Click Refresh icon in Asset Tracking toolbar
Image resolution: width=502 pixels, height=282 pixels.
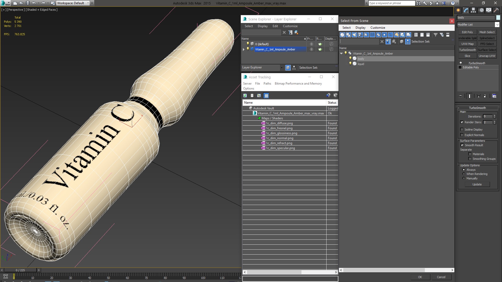pyautogui.click(x=245, y=96)
